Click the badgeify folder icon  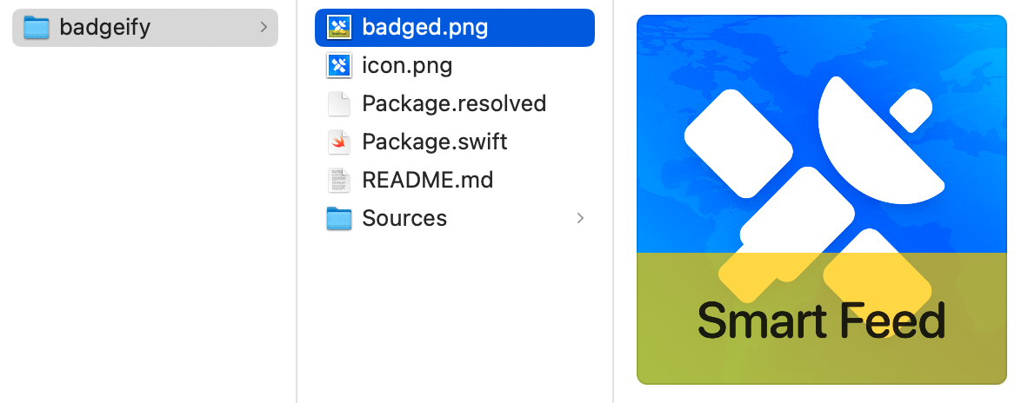tap(36, 28)
